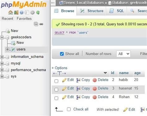Expand the mysql database node

pyautogui.click(x=2, y=63)
